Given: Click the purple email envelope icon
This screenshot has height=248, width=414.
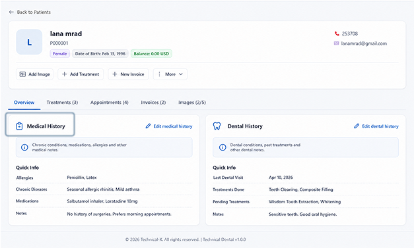Looking at the screenshot, I should coord(336,43).
